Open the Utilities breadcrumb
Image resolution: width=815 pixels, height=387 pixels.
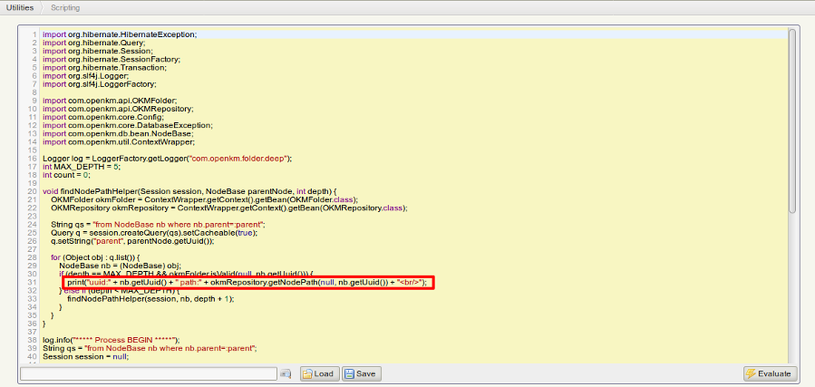(20, 7)
